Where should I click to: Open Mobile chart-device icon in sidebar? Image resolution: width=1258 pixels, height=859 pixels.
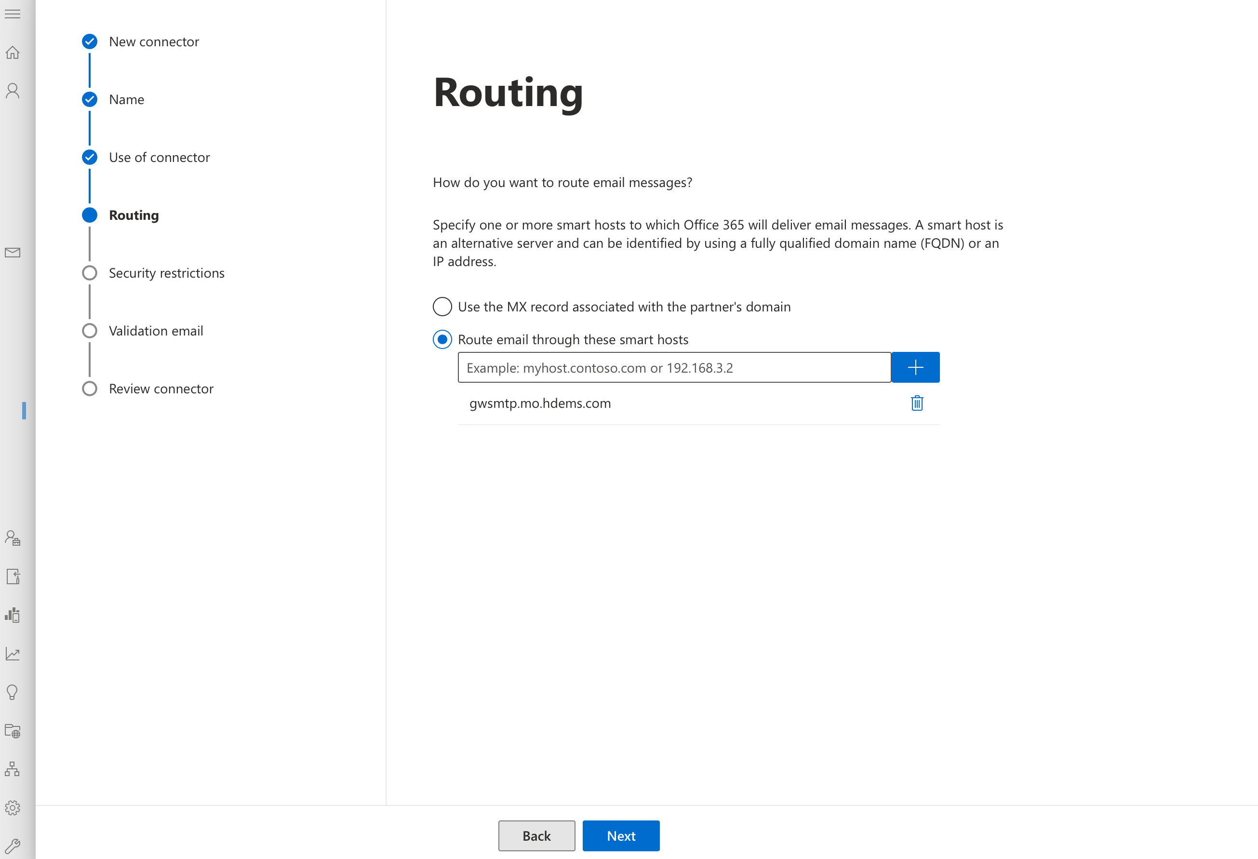(13, 615)
